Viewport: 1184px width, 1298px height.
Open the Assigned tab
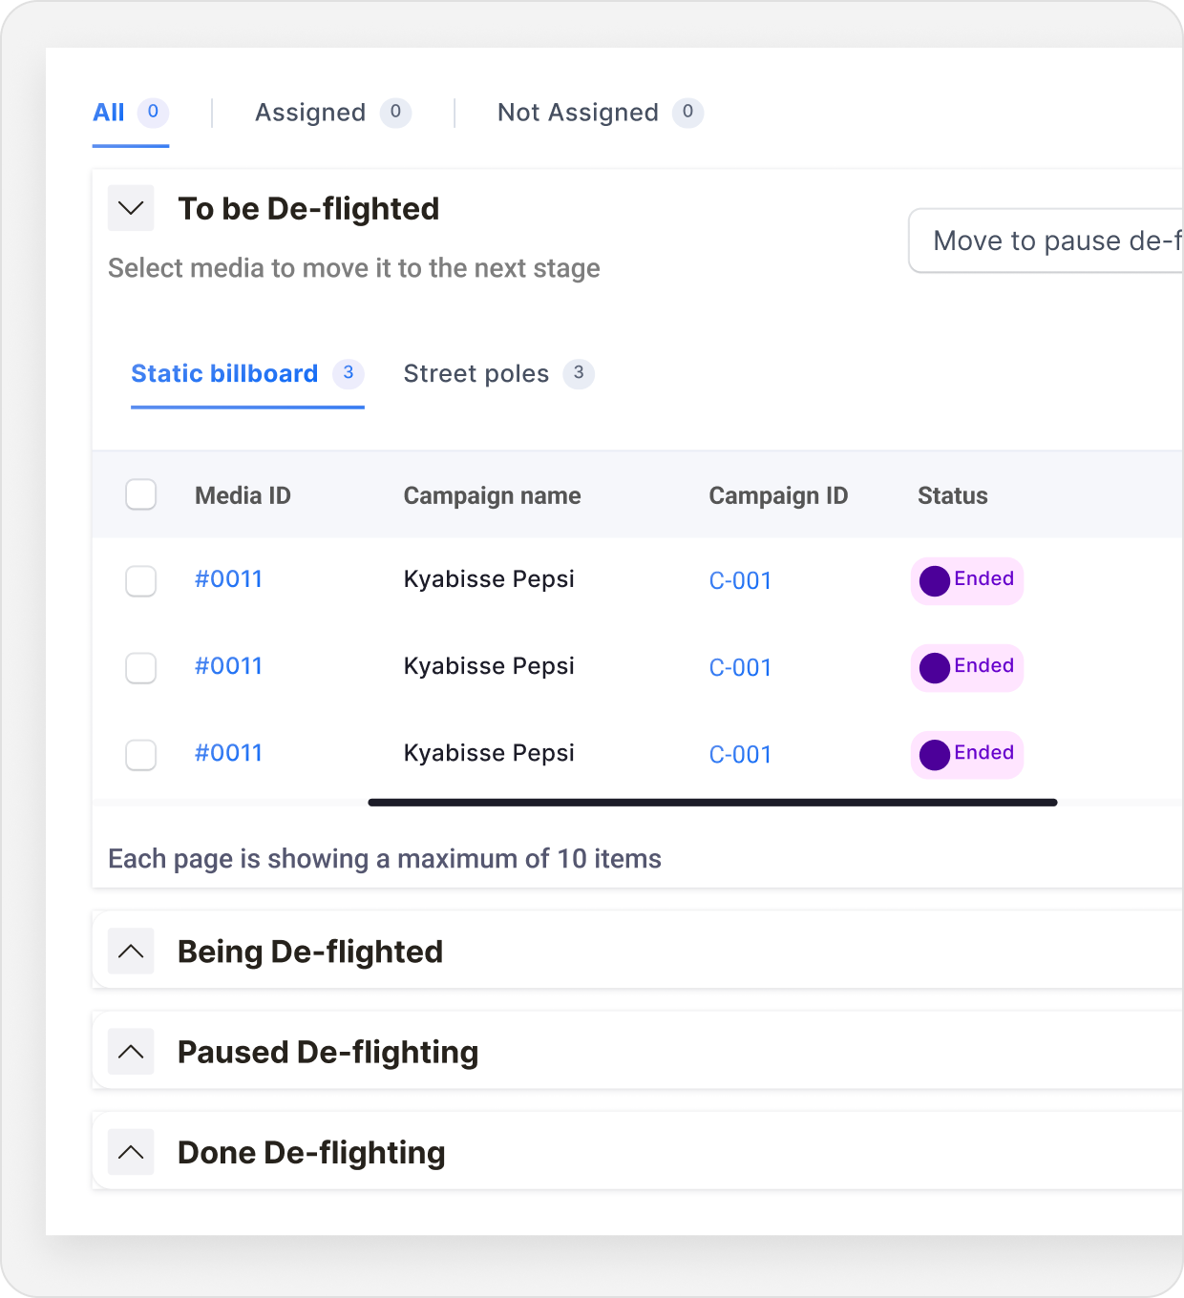310,113
